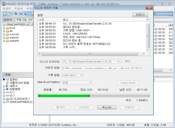
Task: Click the log scroll up arrow
Action: coord(148,19)
